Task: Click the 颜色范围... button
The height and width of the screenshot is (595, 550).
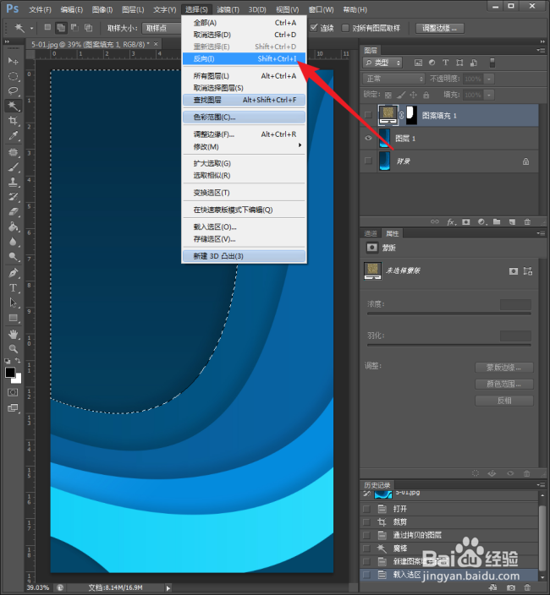Action: coord(504,384)
